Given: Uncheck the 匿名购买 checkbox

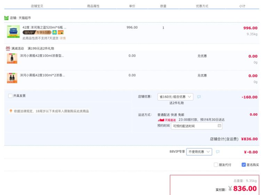Looking at the screenshot, I should [x=244, y=165].
